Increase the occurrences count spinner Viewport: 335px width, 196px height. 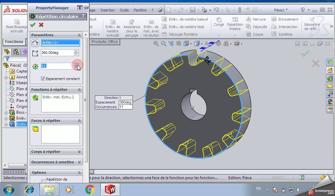tap(76, 65)
